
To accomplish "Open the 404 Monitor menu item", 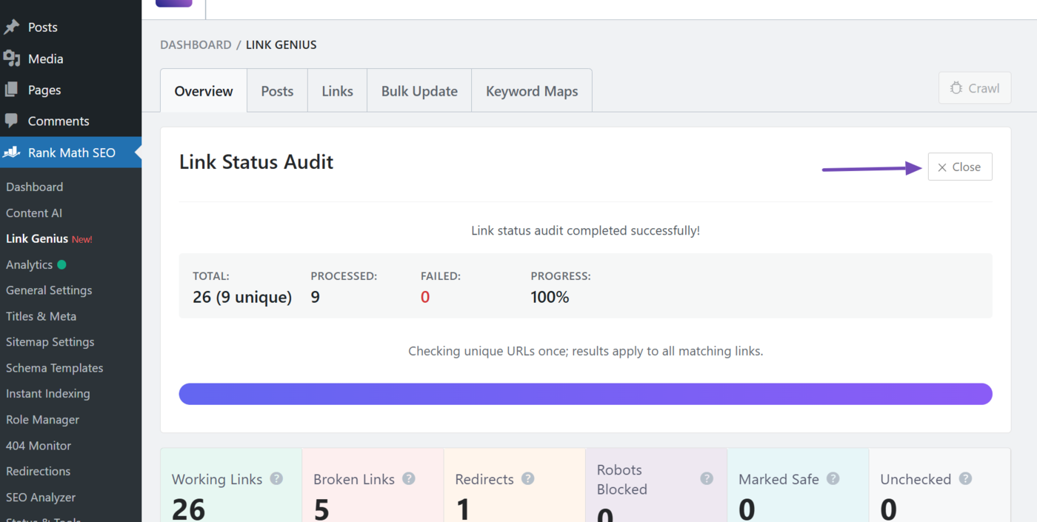I will (39, 446).
